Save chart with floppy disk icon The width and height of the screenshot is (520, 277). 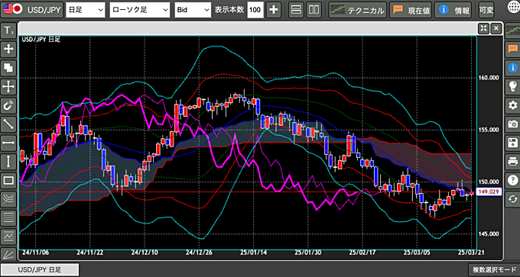pyautogui.click(x=512, y=143)
